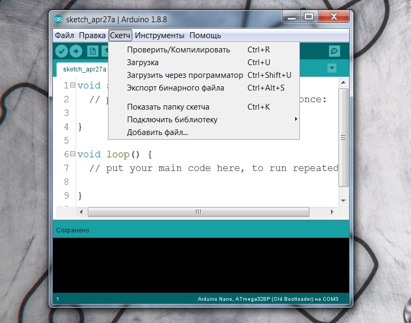Click the closing brace on line 9

coord(80,196)
